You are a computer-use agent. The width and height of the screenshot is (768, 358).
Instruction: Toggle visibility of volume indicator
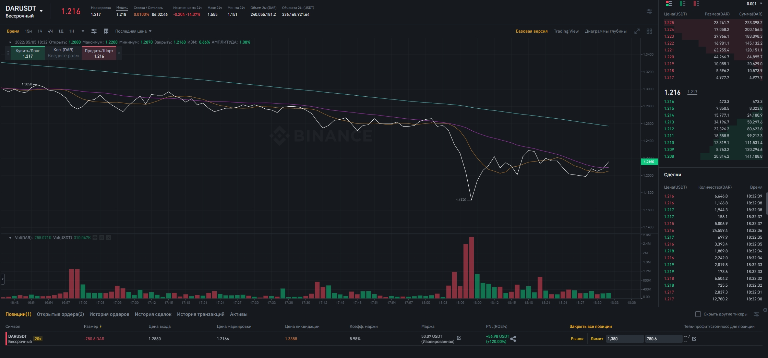point(95,238)
